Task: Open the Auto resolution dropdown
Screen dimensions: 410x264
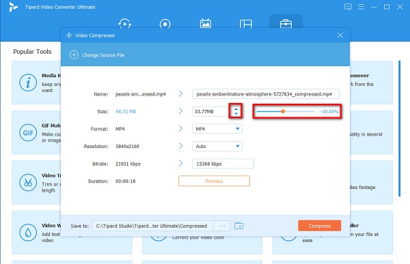Action: (x=217, y=146)
